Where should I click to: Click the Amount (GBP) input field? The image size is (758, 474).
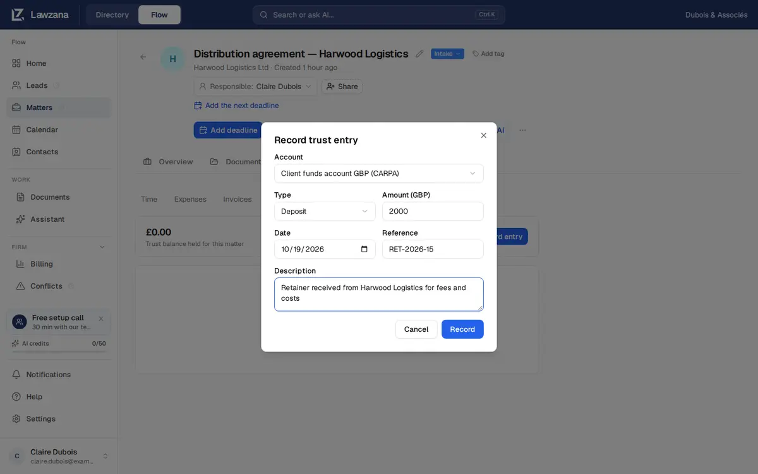(x=433, y=211)
